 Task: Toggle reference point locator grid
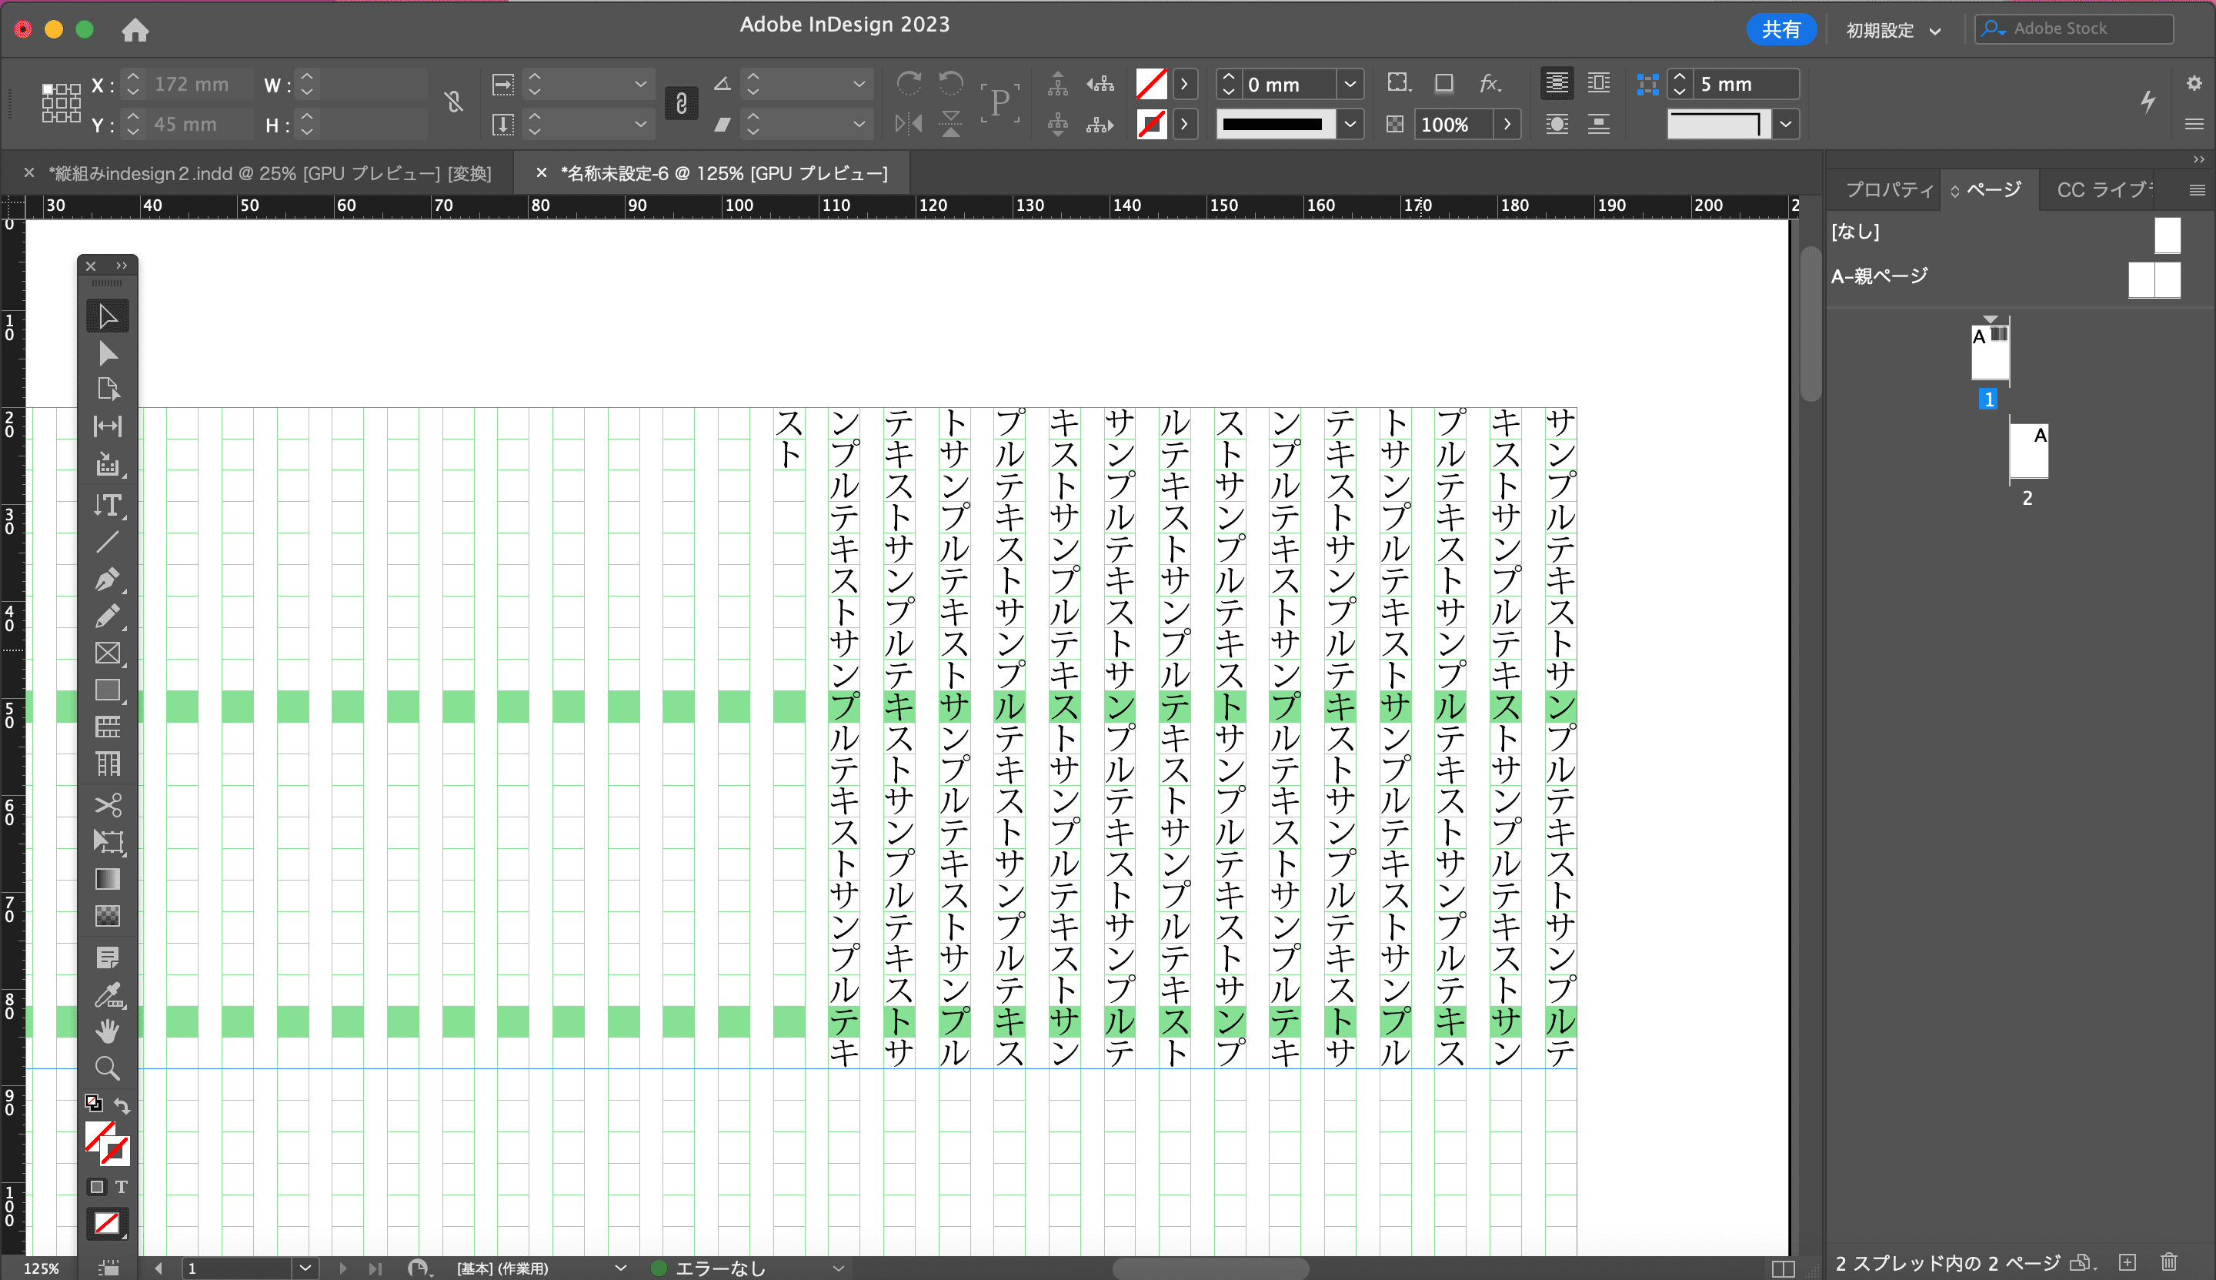[61, 103]
